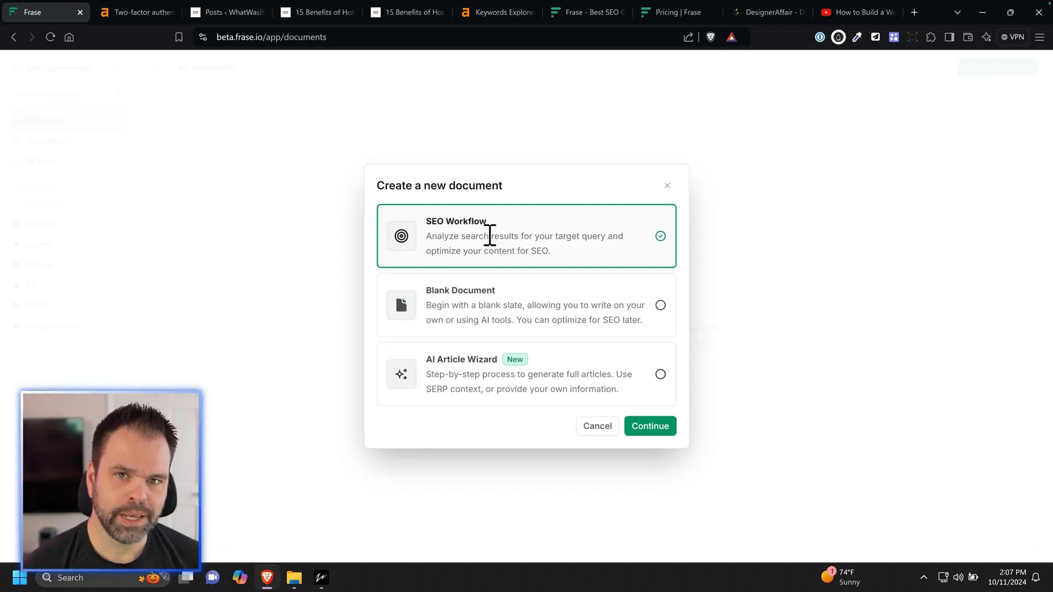Image resolution: width=1053 pixels, height=592 pixels.
Task: Click the close X on the dialog
Action: tap(667, 186)
